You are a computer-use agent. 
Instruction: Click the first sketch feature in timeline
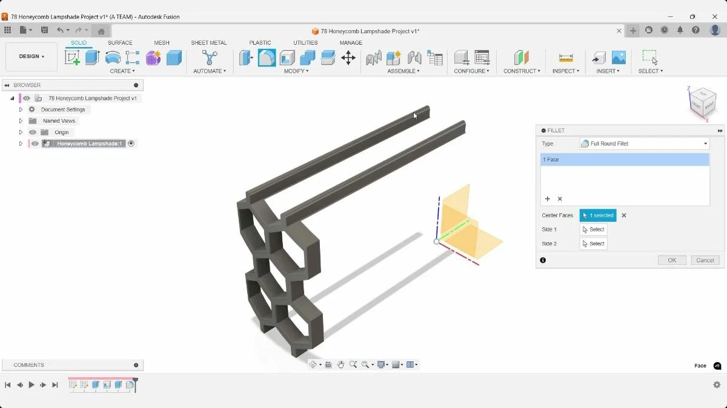coord(73,385)
